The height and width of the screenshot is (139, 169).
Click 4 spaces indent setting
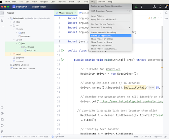(157, 137)
